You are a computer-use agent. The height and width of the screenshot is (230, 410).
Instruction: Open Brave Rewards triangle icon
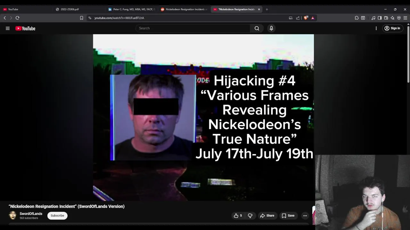click(x=313, y=18)
